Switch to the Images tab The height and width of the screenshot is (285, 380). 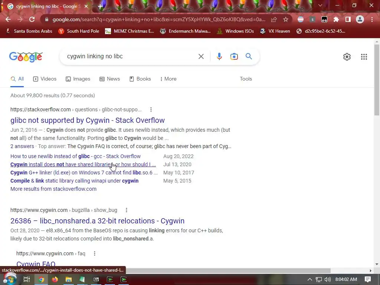click(78, 79)
